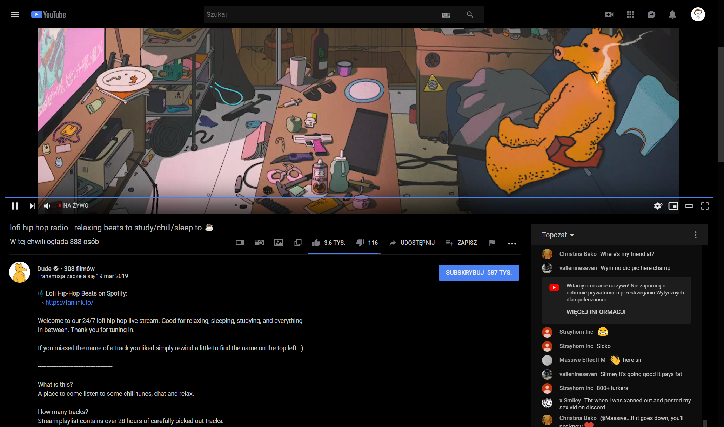Image resolution: width=724 pixels, height=427 pixels.
Task: Click the create video camera icon
Action: (609, 14)
